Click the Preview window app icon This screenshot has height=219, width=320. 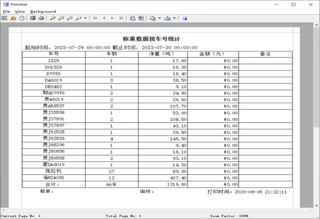tap(6, 4)
